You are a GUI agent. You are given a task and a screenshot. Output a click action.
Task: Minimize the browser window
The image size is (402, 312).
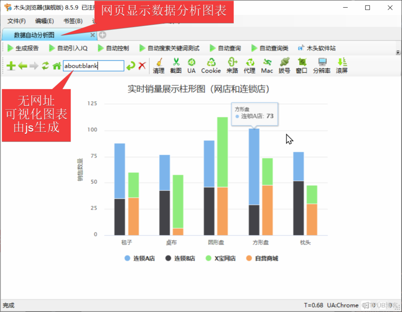point(345,8)
